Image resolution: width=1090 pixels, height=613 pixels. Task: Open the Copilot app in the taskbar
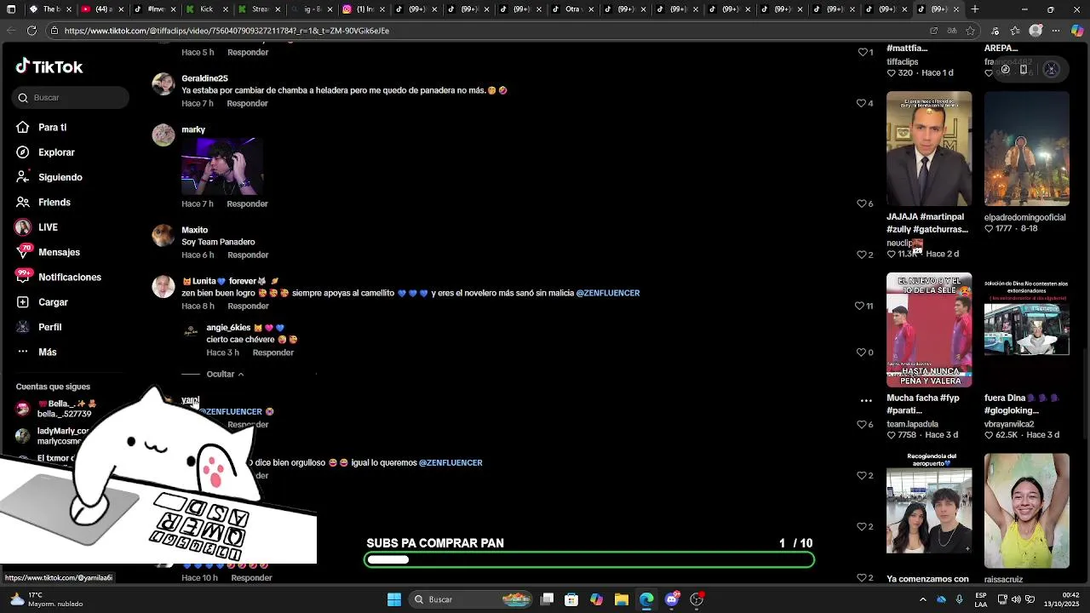[596, 599]
